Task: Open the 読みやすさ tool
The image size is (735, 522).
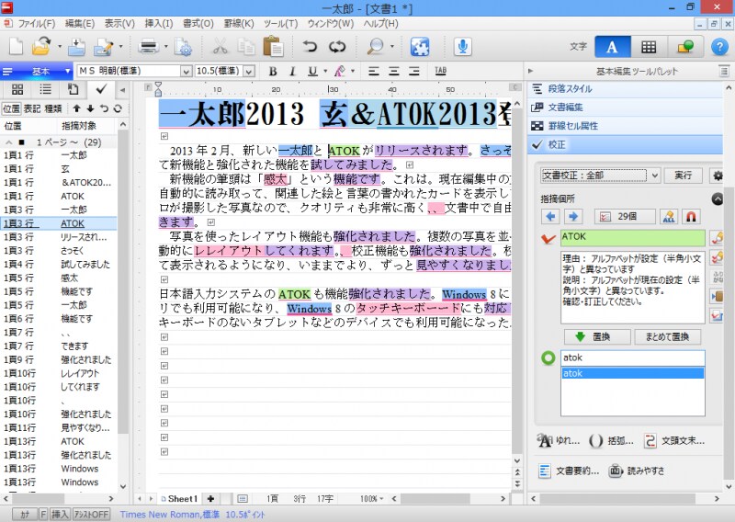Action: 637,471
